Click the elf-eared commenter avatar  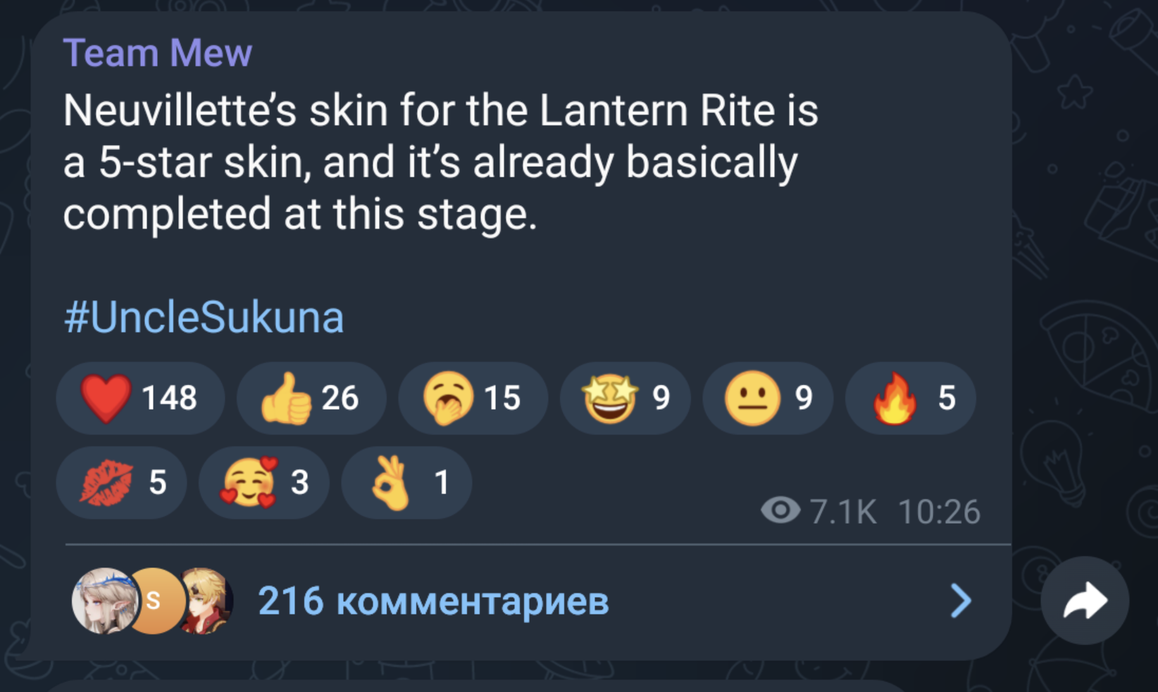104,600
